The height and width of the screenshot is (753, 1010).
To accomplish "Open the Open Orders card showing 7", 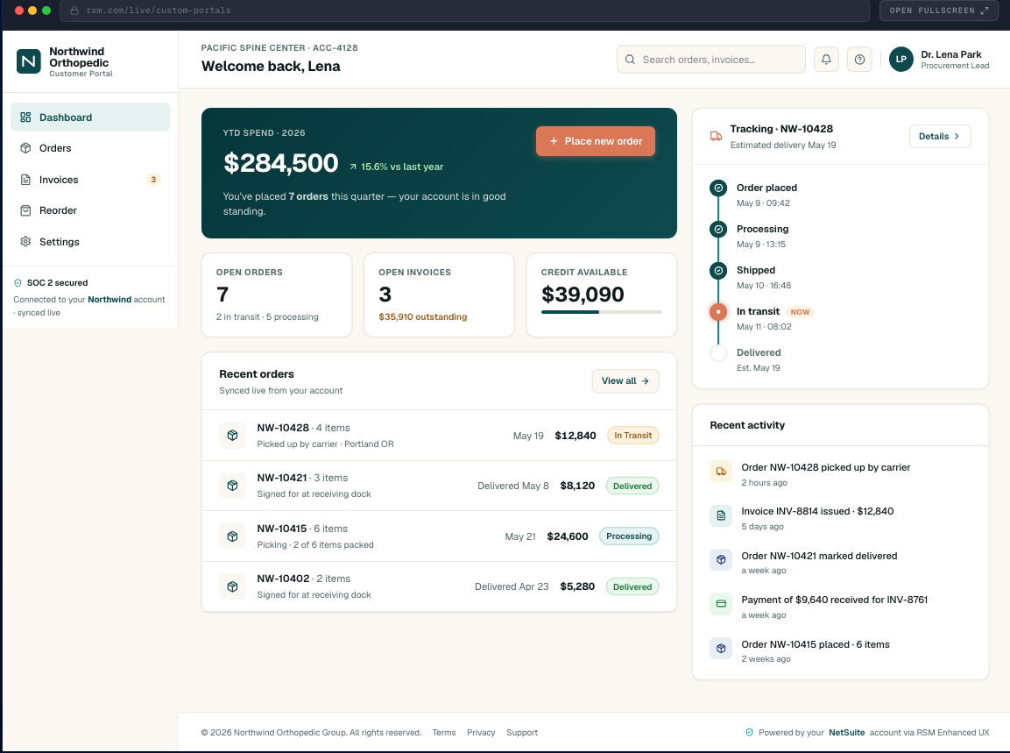I will tap(277, 295).
